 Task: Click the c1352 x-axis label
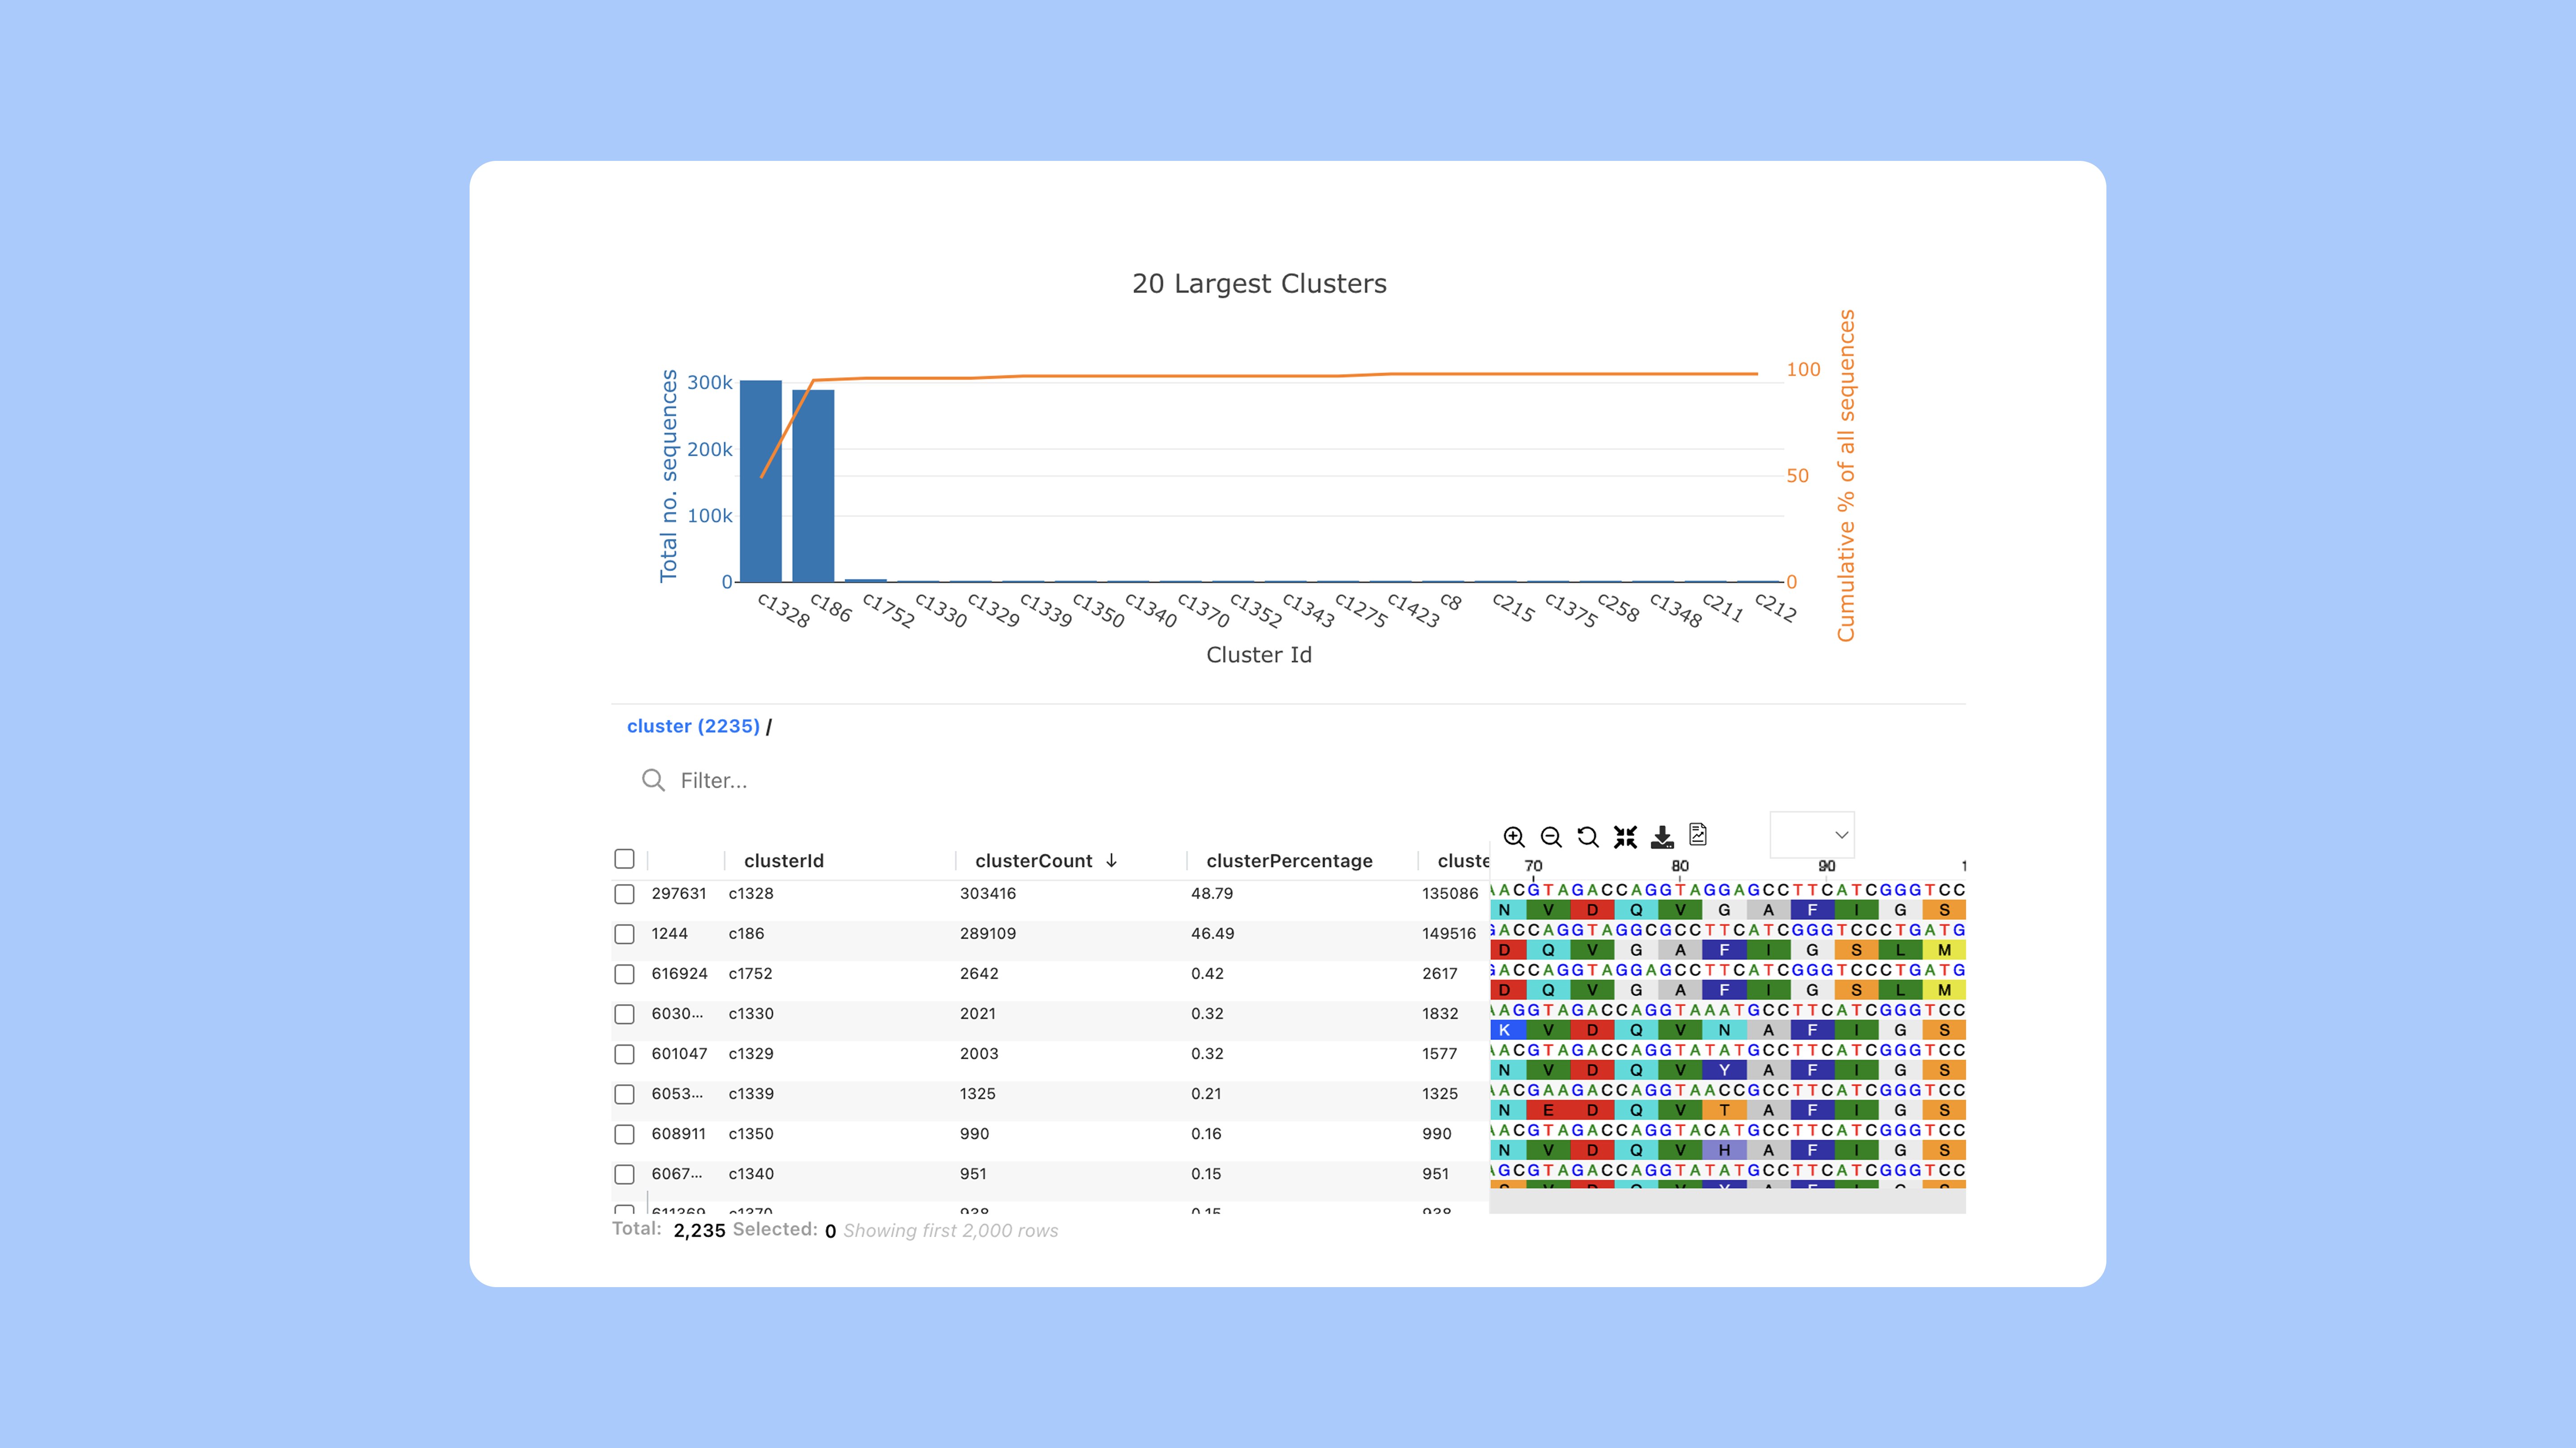1256,610
